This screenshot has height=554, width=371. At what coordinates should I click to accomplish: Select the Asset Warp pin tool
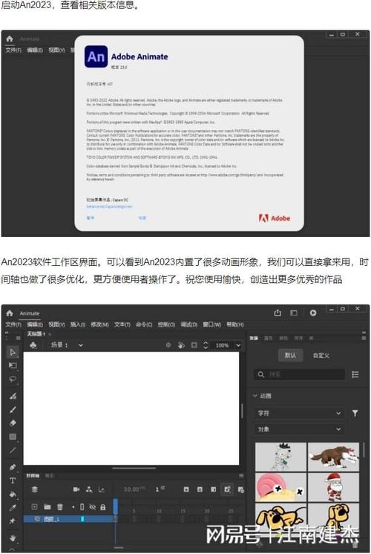pos(13,521)
